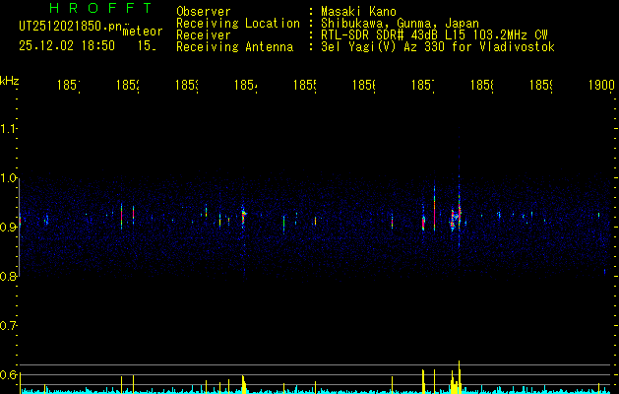Image resolution: width=619 pixels, height=394 pixels.
Task: Click the Receiving Location label
Action: [x=238, y=24]
